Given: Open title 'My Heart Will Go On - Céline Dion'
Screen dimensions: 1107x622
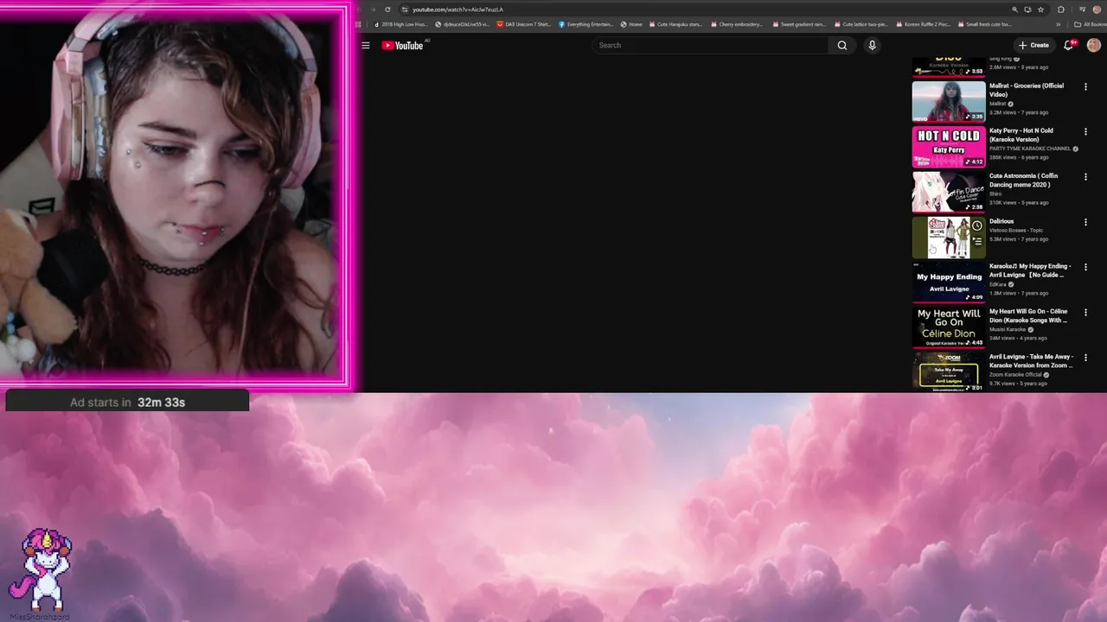Looking at the screenshot, I should [1028, 315].
